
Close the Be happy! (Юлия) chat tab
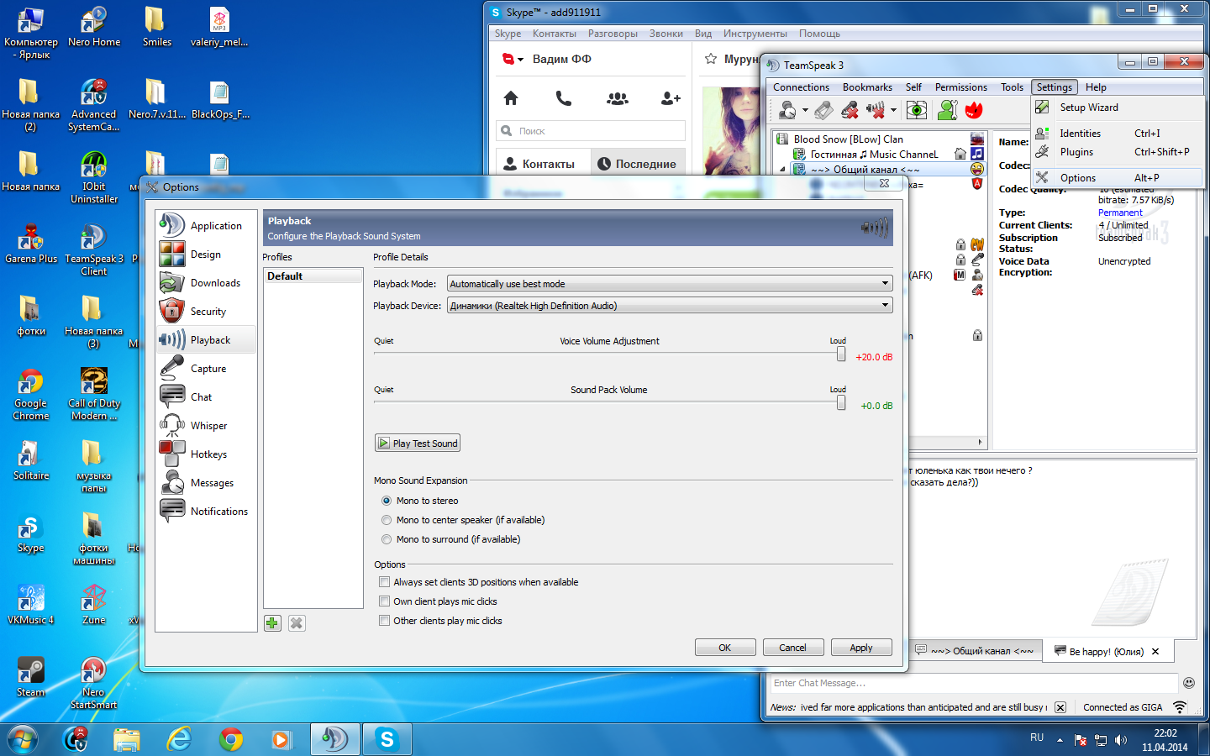1155,652
